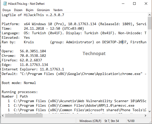Open the Biçim menu

click(x=30, y=10)
